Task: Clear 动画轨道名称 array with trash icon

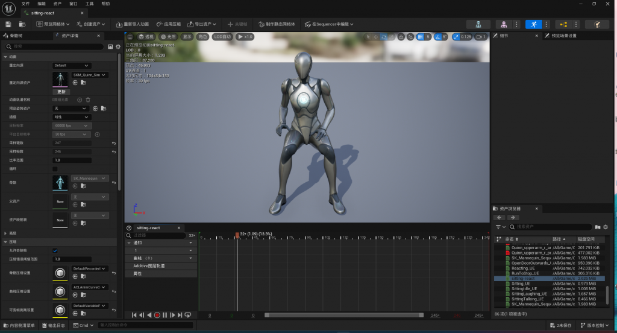Action: pos(88,100)
